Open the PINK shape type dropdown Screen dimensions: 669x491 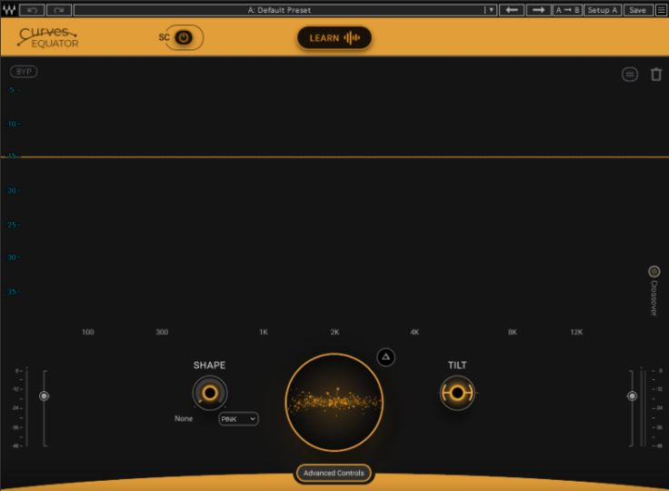(238, 419)
